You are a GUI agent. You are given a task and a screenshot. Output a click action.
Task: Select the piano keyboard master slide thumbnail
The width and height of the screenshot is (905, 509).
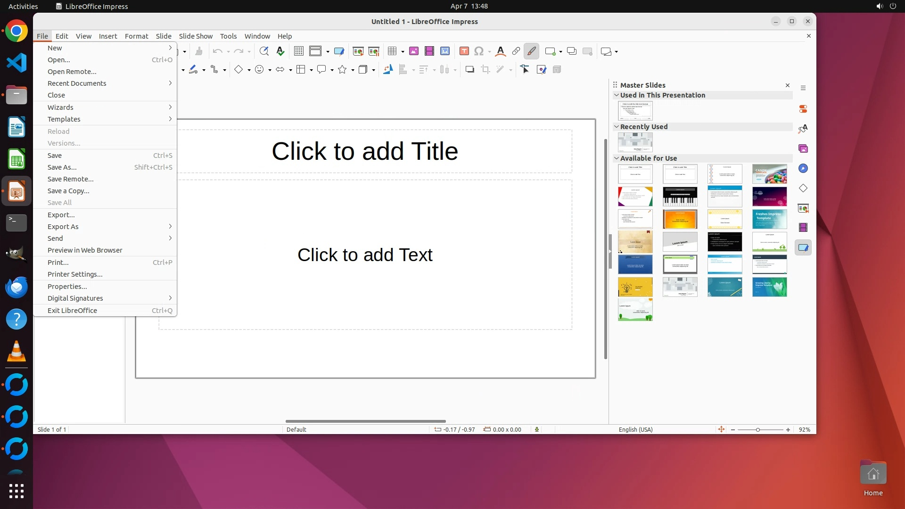[x=680, y=197]
